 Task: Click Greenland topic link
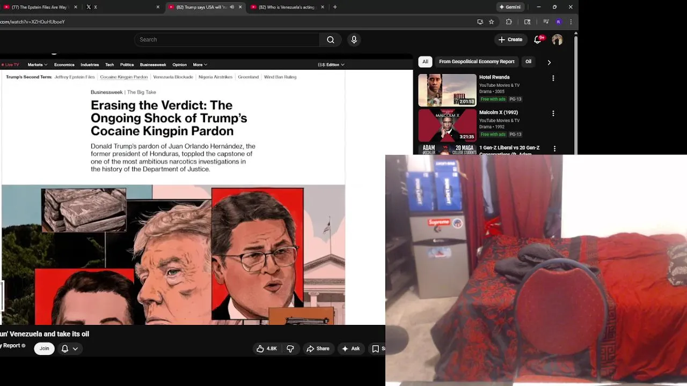coord(249,77)
